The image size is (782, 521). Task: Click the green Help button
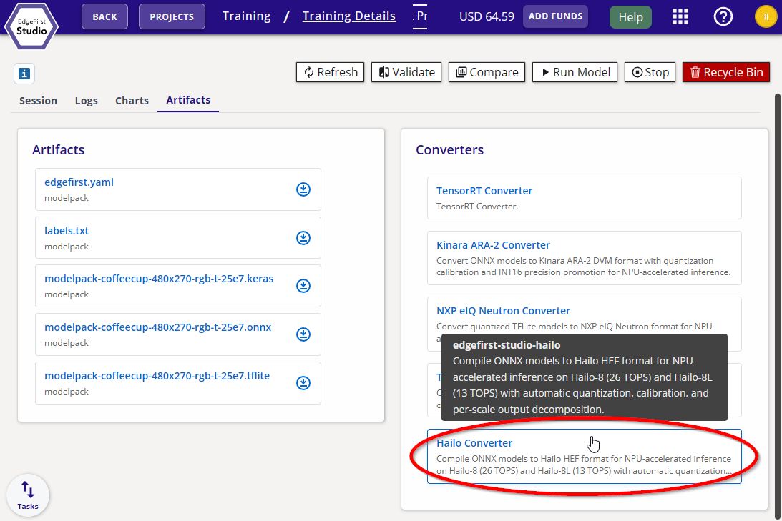point(630,17)
